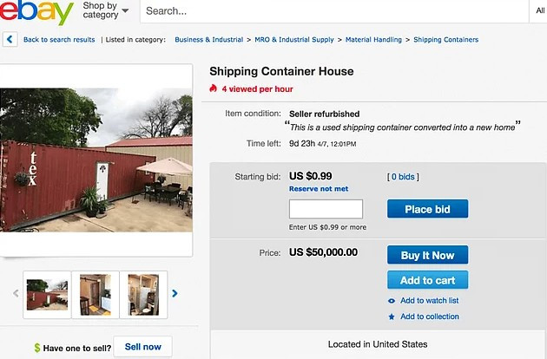Screen dimensions: 547x359
Task: Click Back to search results
Action: [x=59, y=39]
